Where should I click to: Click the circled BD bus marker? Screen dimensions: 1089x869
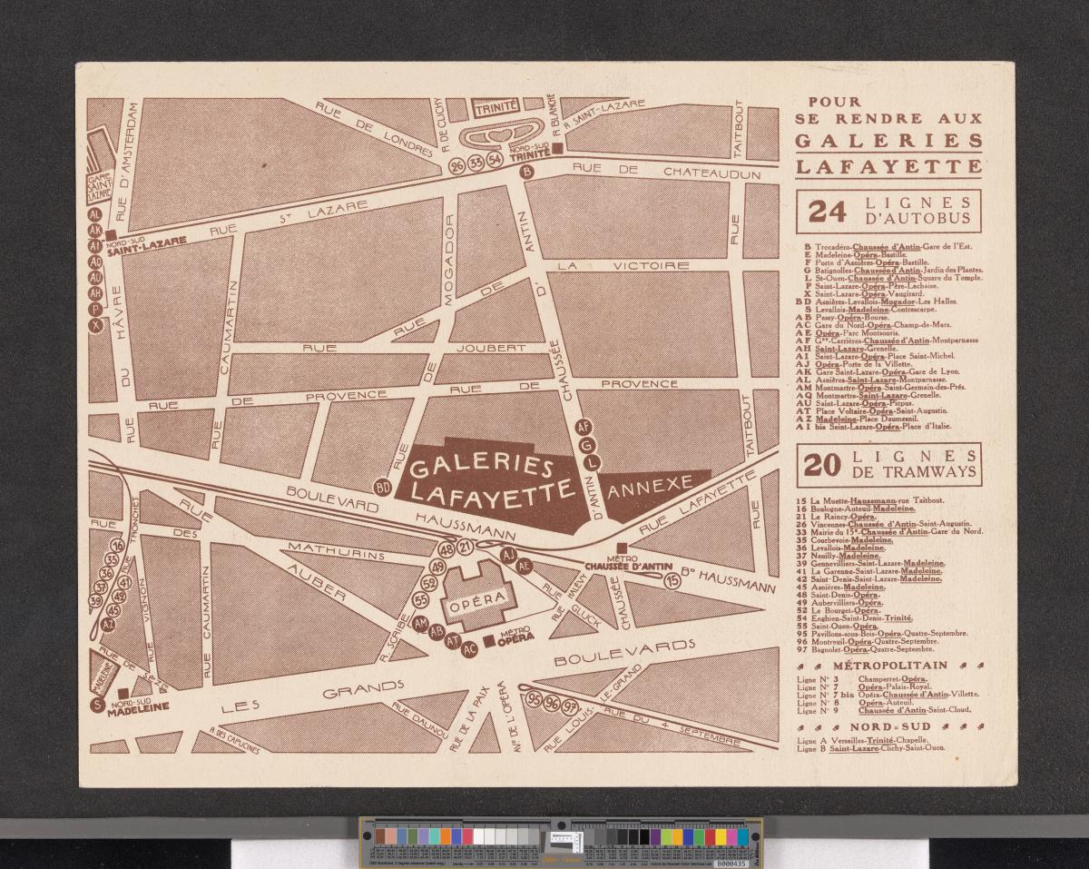click(x=383, y=488)
